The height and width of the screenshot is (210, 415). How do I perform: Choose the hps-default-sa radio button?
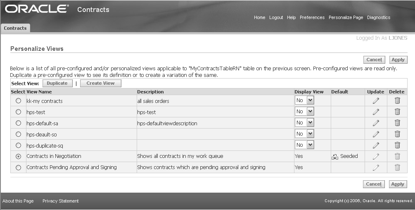pyautogui.click(x=18, y=123)
